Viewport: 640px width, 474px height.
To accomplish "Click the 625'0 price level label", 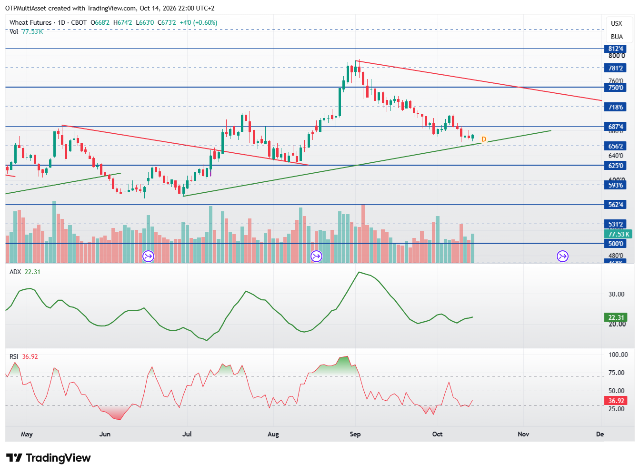I will click(615, 166).
